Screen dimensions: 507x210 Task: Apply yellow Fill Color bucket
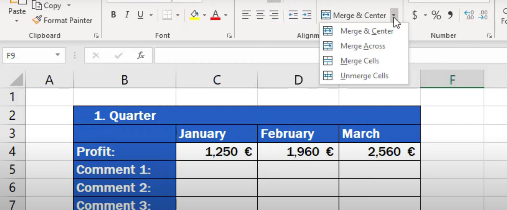pos(194,15)
